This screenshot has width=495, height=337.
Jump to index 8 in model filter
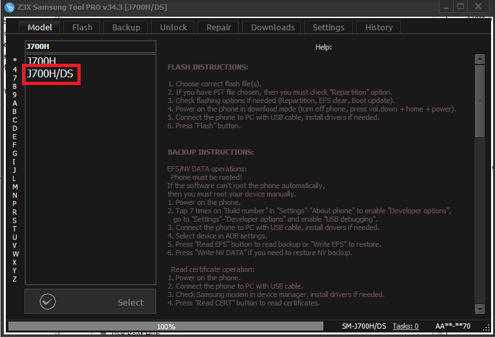15,86
